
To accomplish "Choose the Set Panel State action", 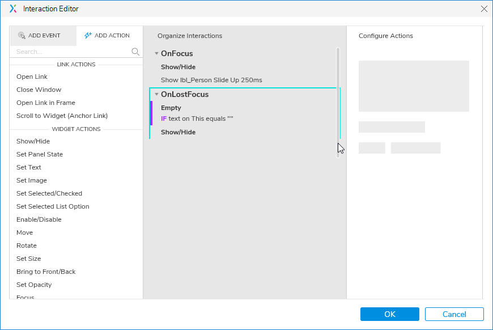I will click(40, 154).
